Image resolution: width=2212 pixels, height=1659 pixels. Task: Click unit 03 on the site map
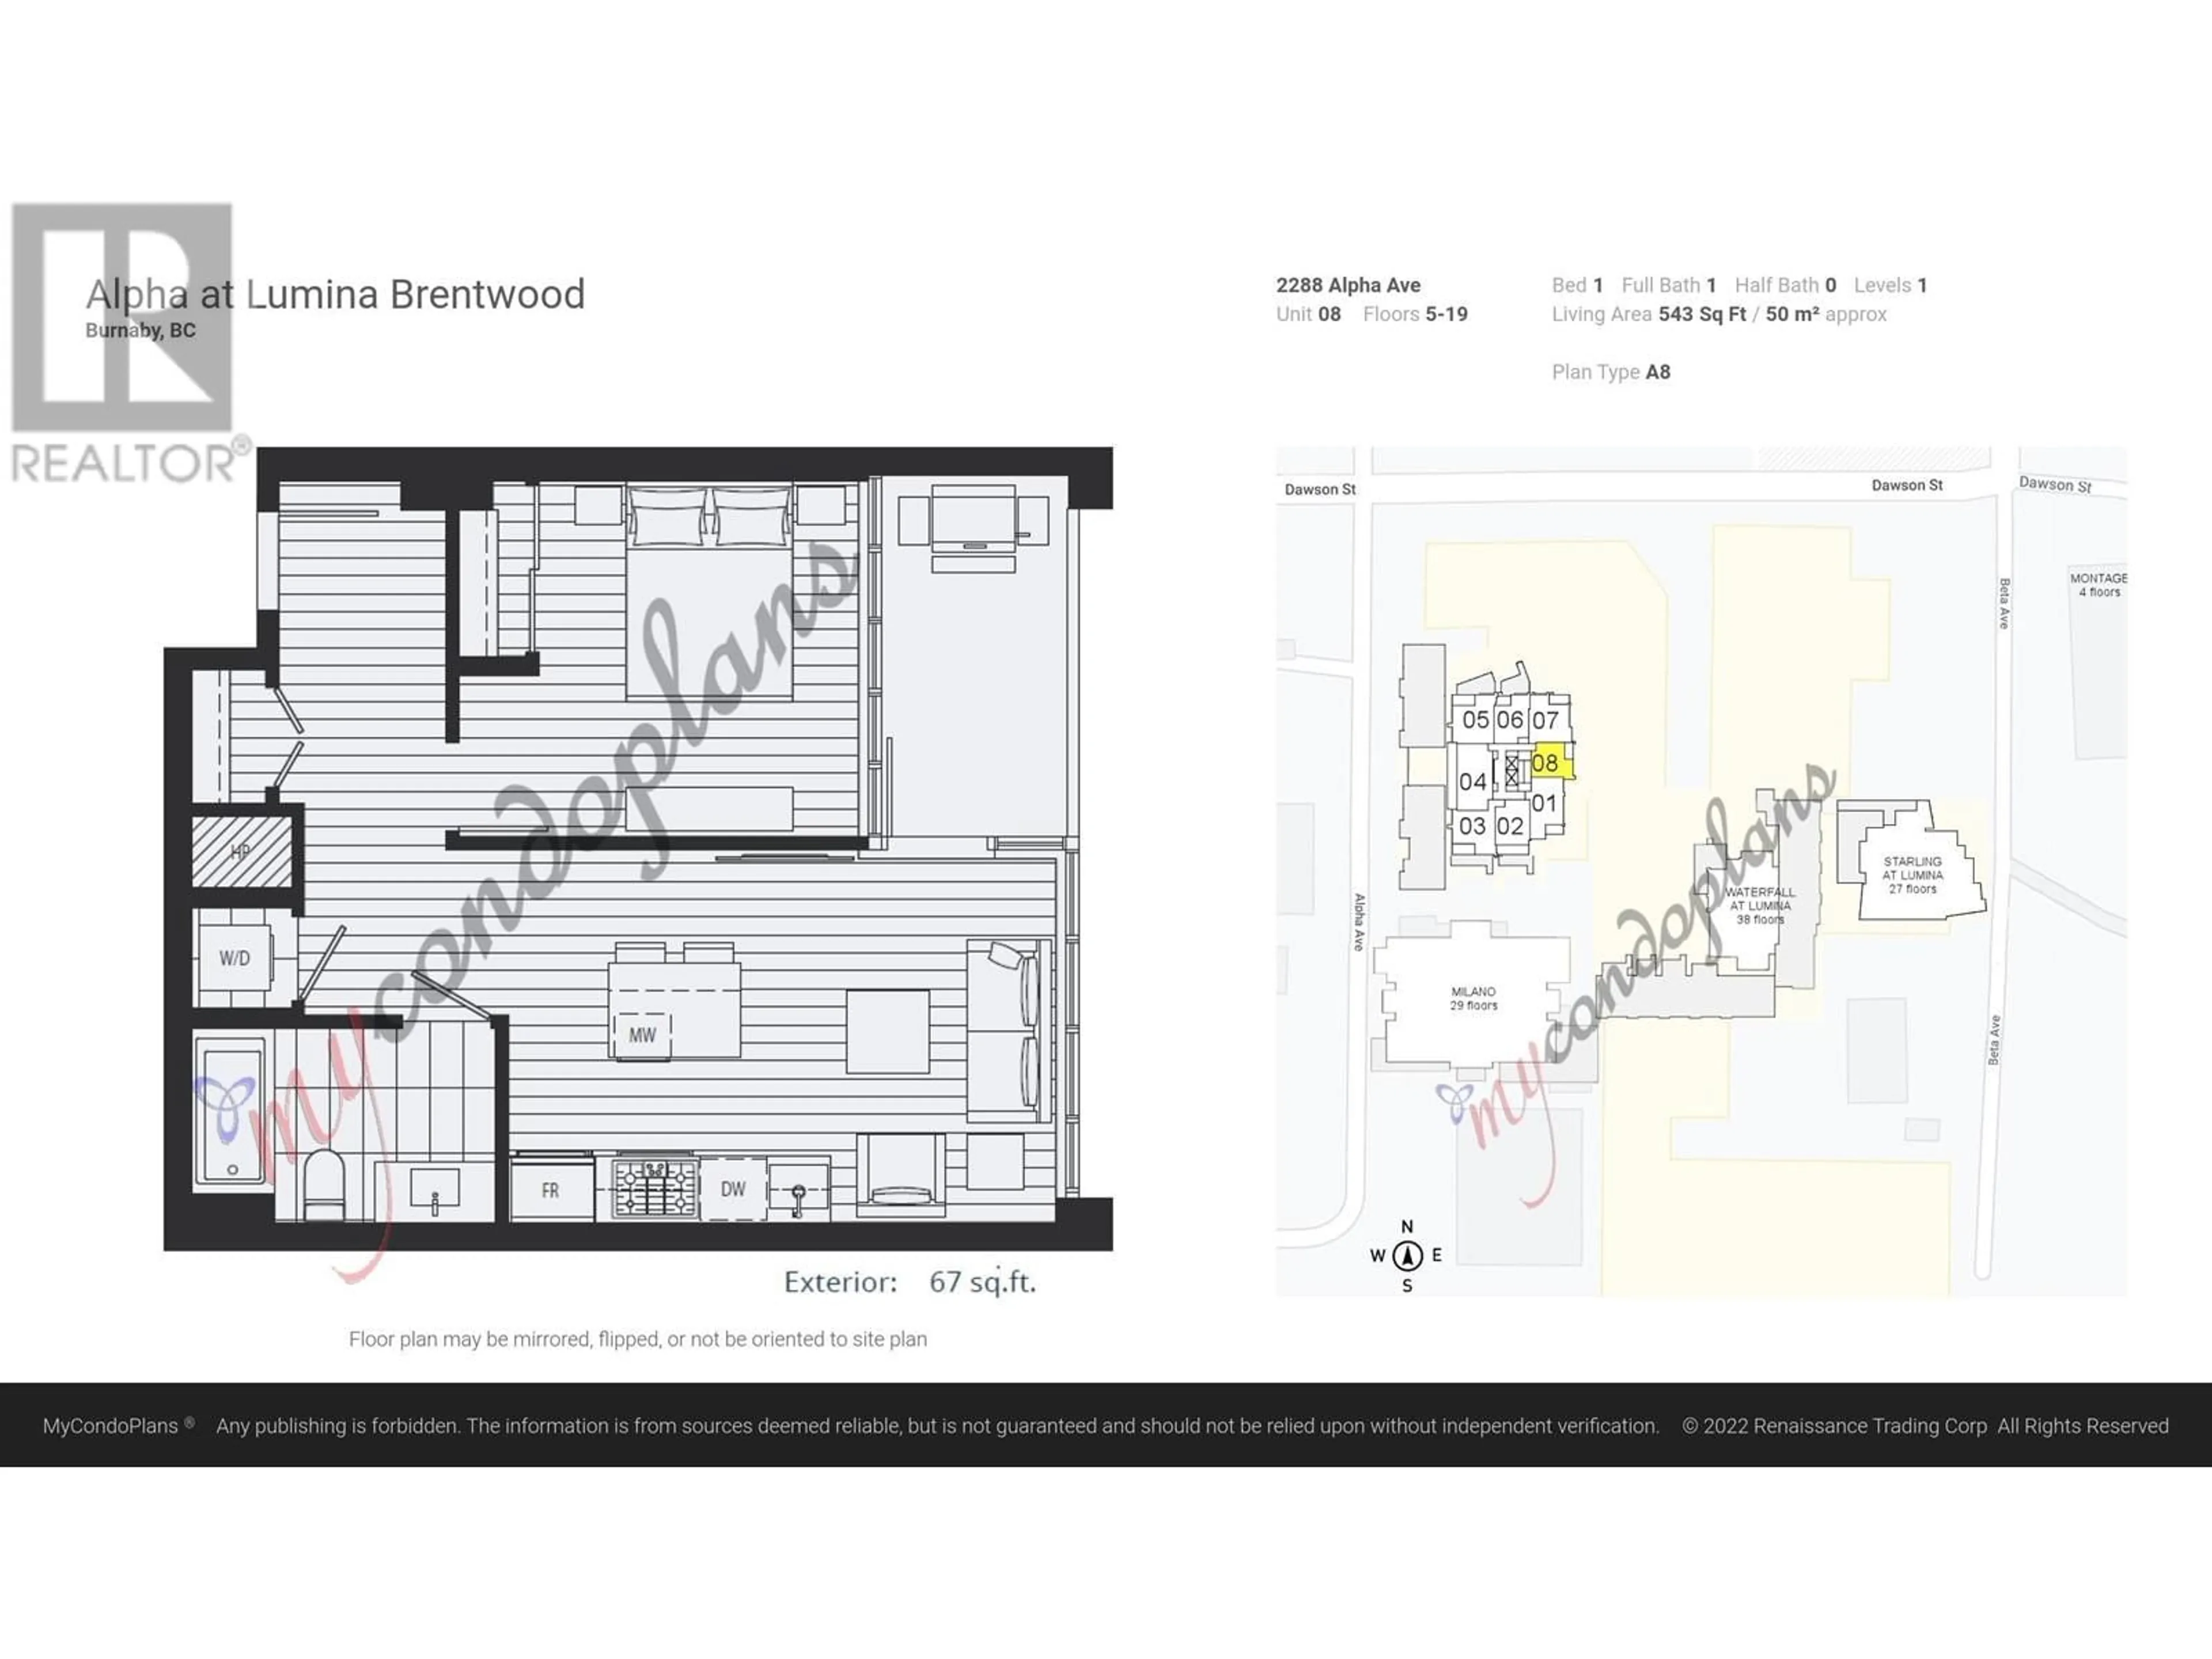click(1472, 826)
